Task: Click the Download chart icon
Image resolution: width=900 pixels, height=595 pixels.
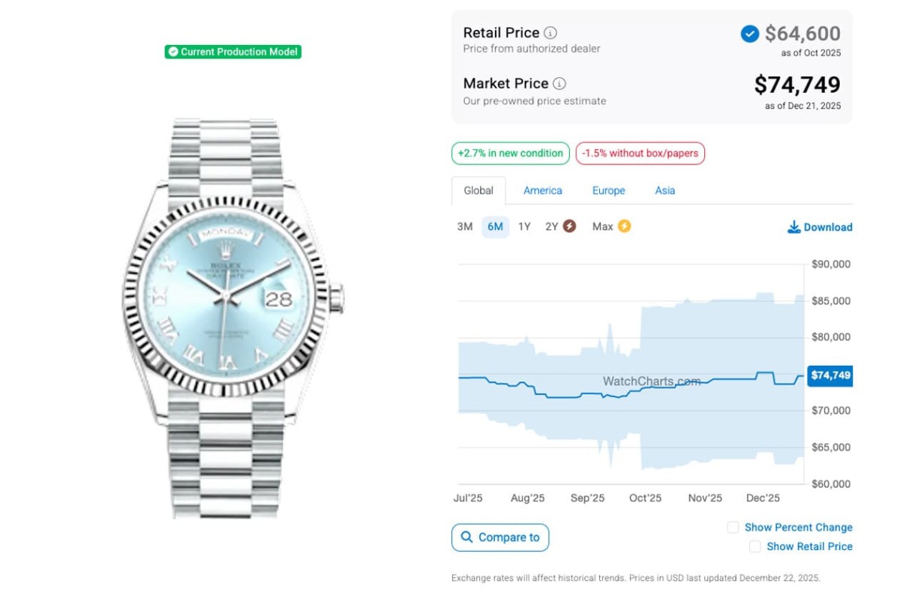Action: click(793, 227)
